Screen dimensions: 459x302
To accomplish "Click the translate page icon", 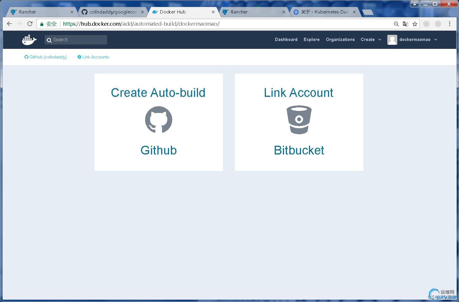I will click(405, 24).
